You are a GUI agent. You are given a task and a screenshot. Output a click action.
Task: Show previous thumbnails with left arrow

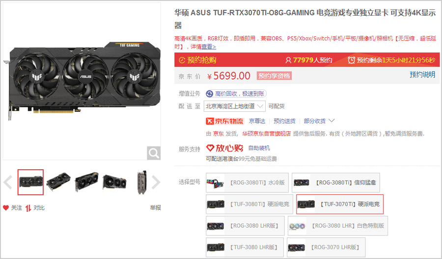pos(7,182)
